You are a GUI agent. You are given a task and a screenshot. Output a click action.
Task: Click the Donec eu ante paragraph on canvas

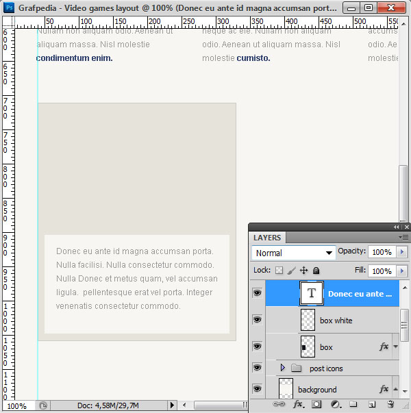click(x=137, y=278)
